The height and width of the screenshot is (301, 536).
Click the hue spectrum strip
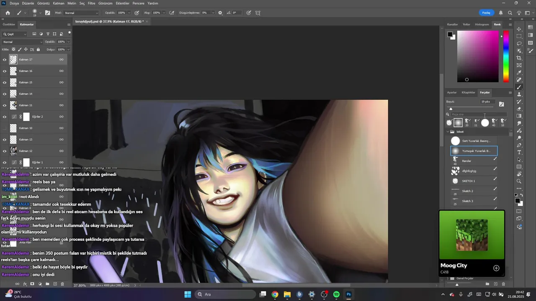pos(506,56)
